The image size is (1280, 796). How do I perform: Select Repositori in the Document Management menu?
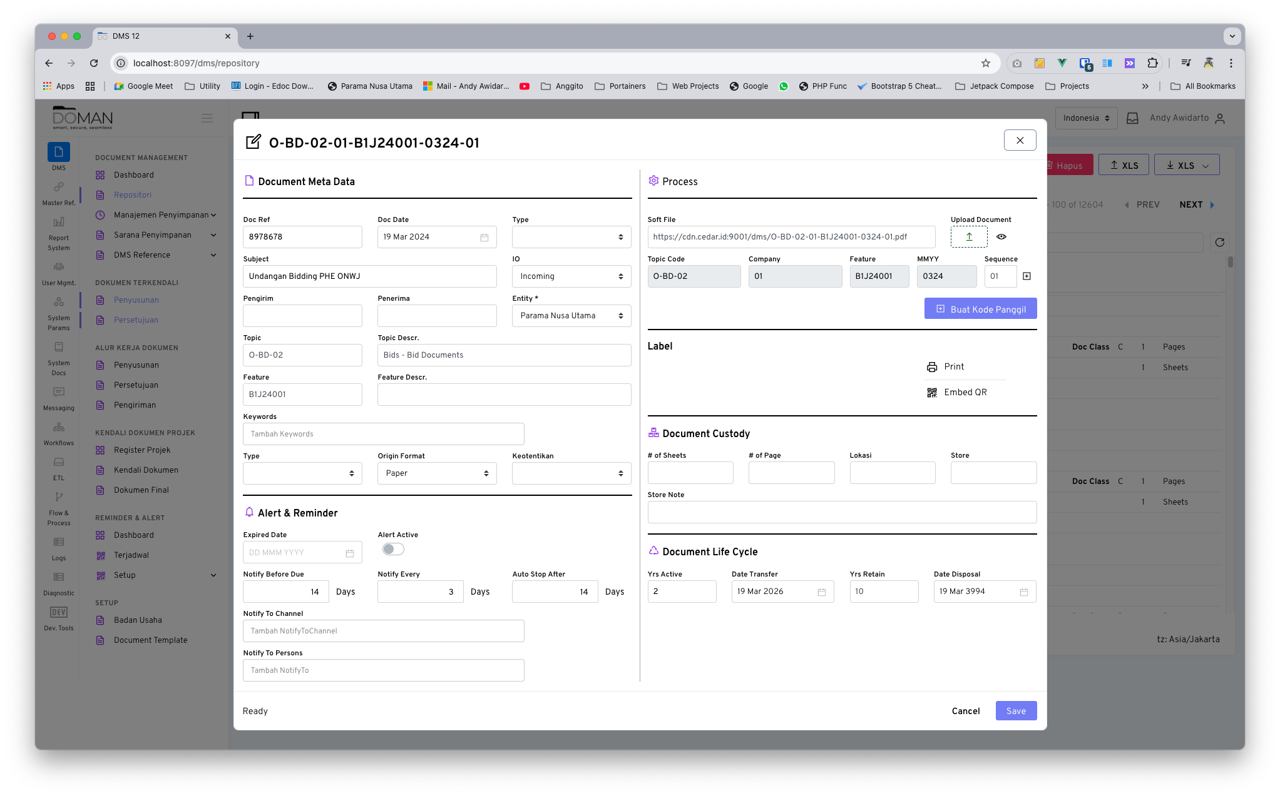click(133, 194)
